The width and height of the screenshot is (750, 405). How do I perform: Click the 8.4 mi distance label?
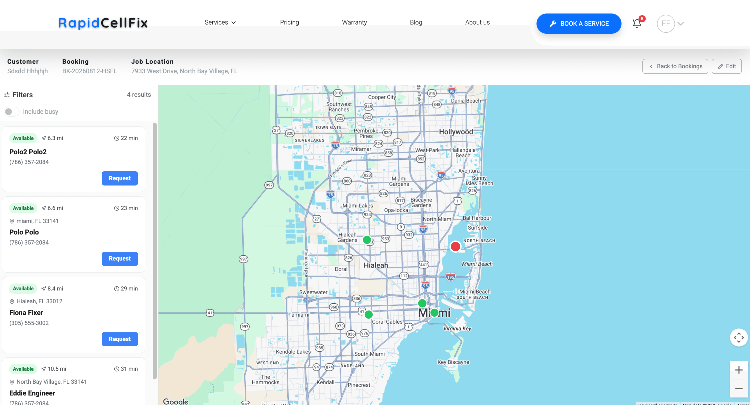[52, 288]
